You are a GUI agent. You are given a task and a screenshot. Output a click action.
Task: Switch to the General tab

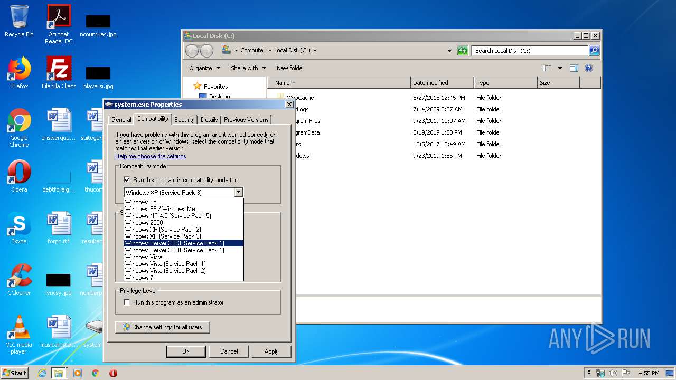[121, 120]
